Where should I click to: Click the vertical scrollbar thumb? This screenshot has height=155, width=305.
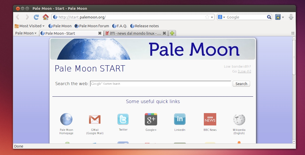(x=294, y=57)
